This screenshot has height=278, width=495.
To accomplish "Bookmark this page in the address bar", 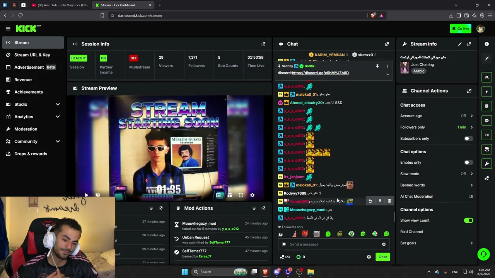I will click(102, 15).
